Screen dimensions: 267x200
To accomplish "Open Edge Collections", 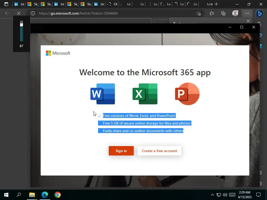I will tap(223, 13).
